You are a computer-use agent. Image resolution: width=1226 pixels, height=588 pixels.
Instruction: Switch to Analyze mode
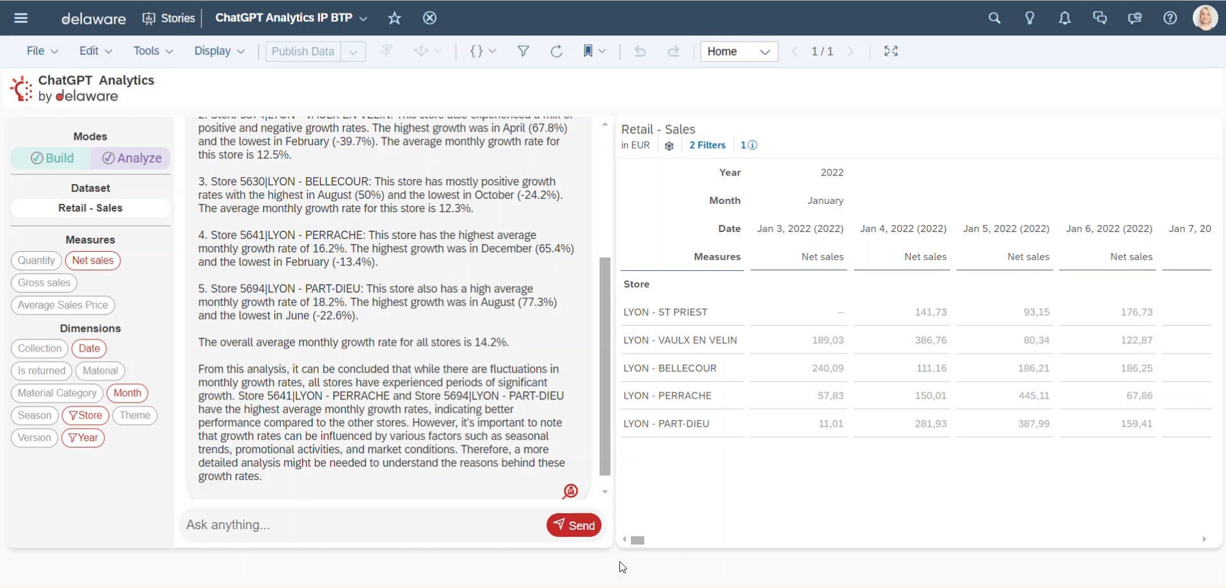tap(131, 158)
